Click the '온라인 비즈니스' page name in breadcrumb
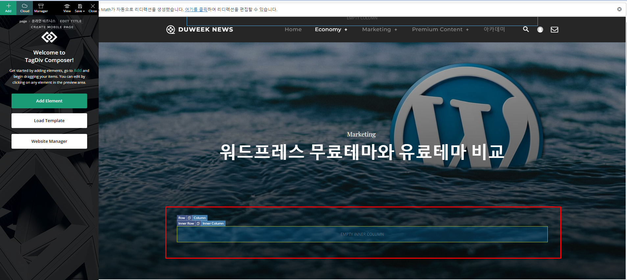This screenshot has width=627, height=280. tap(44, 21)
